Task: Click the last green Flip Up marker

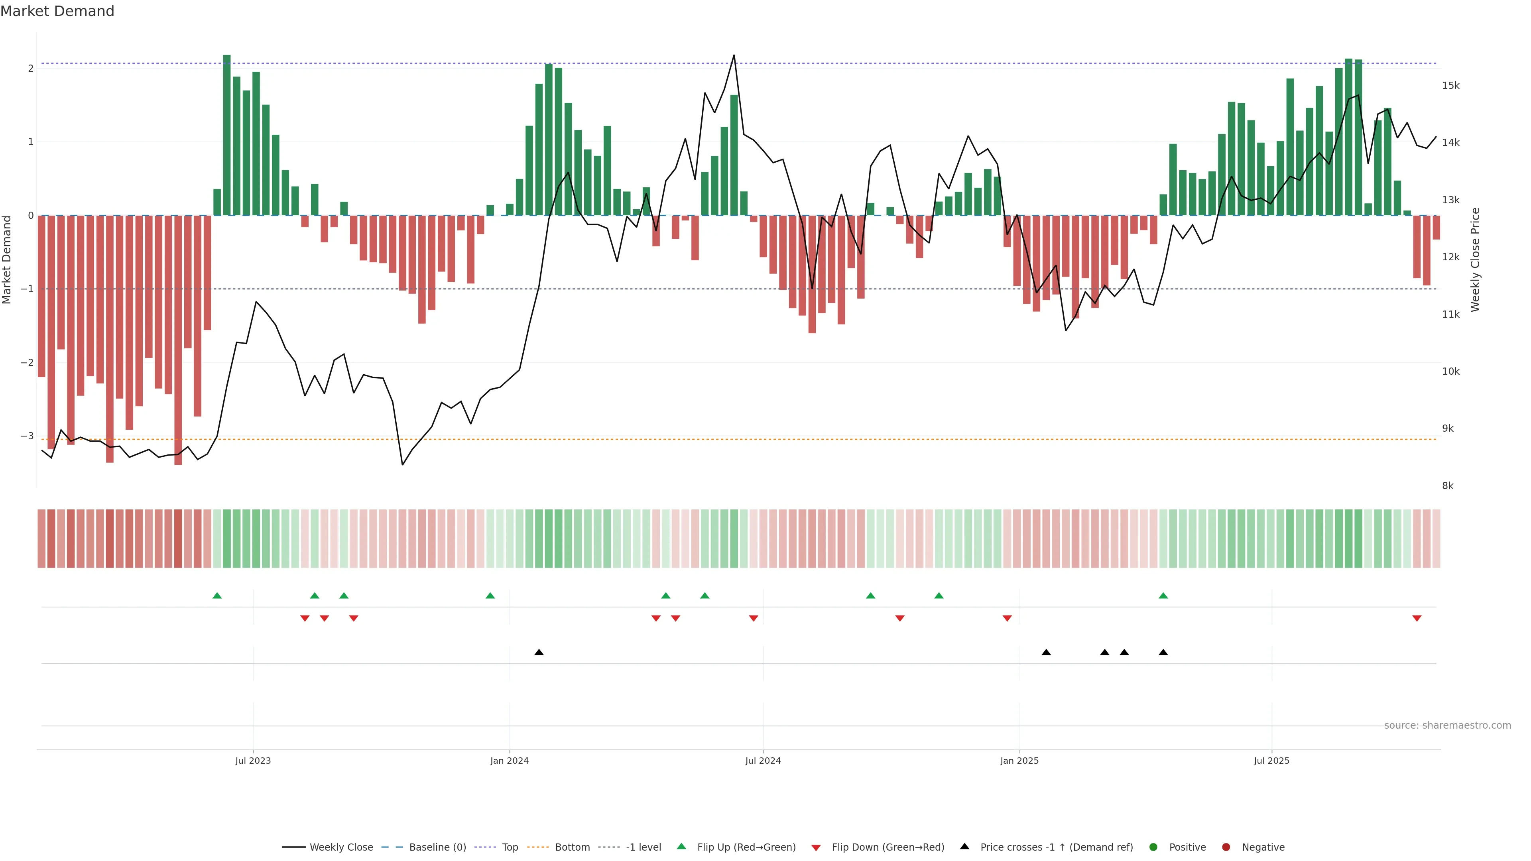Action: point(1163,596)
